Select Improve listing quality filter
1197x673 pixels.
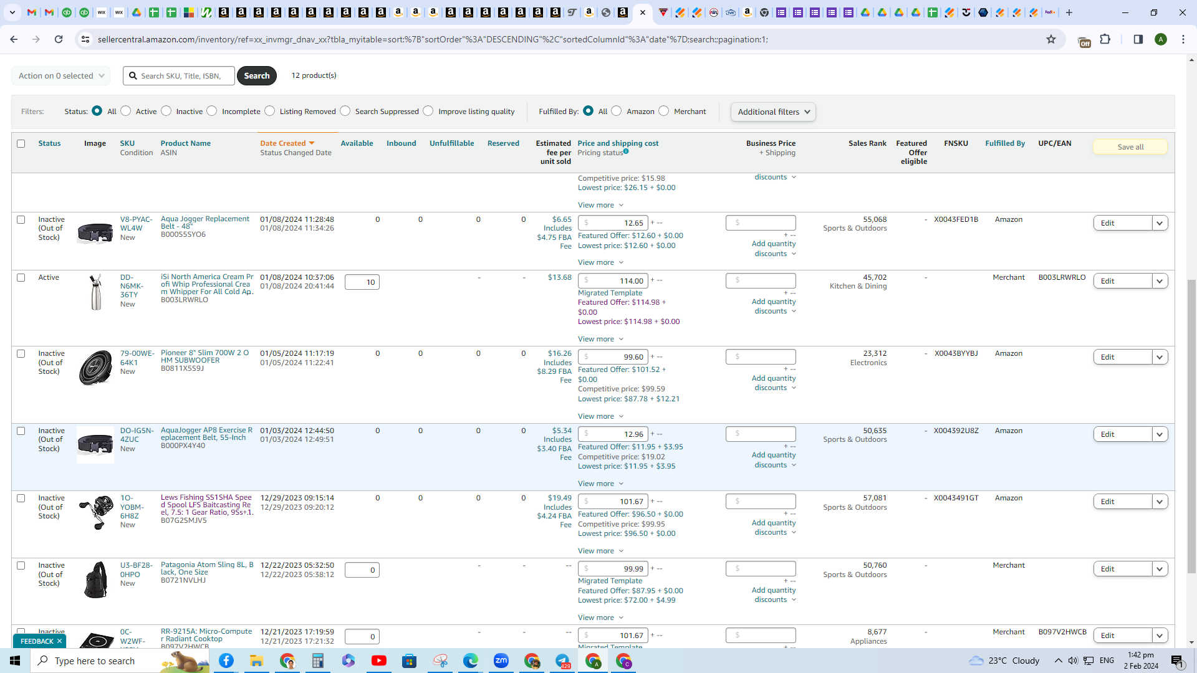coord(428,111)
